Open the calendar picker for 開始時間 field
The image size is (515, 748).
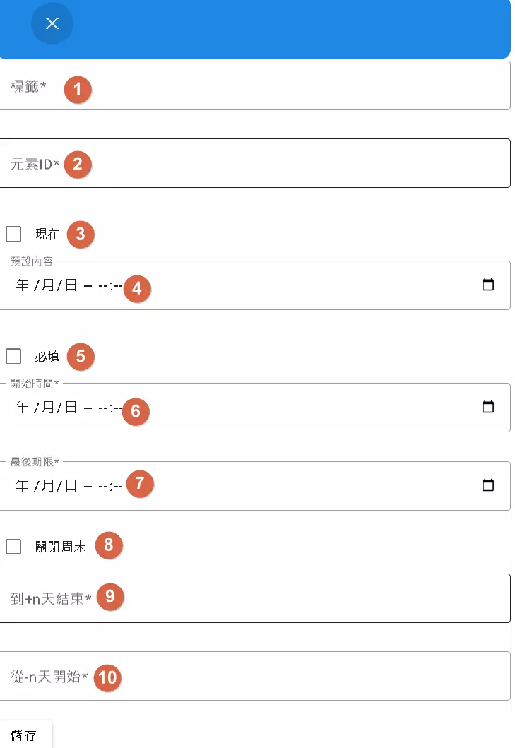point(489,408)
